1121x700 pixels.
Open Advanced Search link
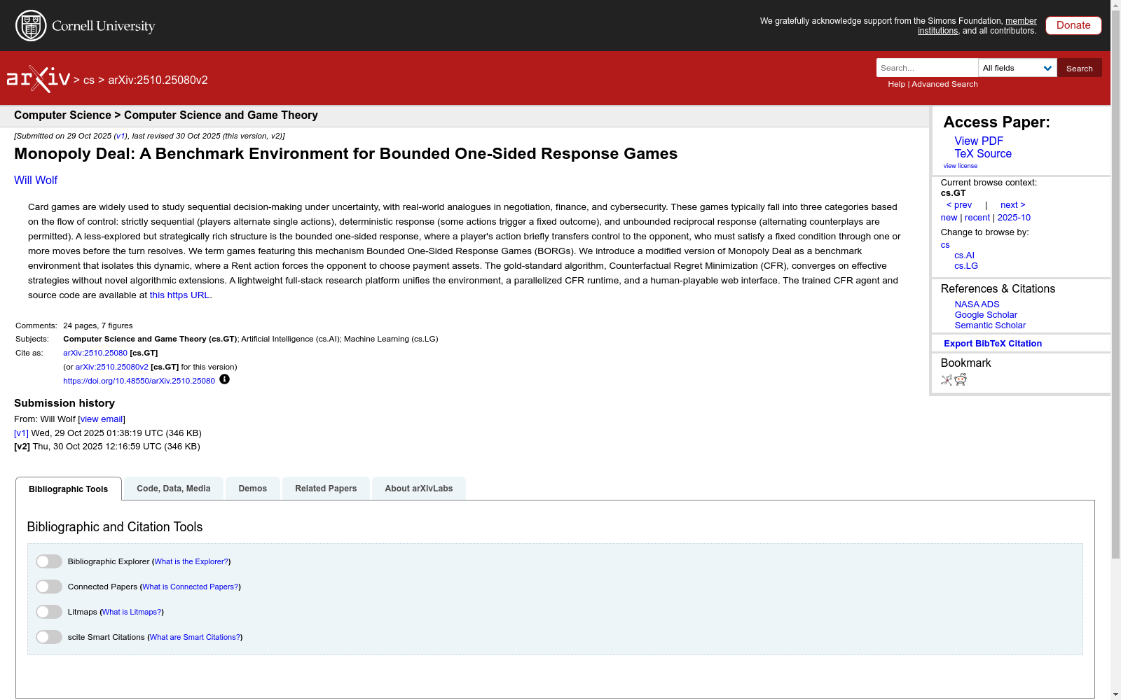click(x=944, y=84)
